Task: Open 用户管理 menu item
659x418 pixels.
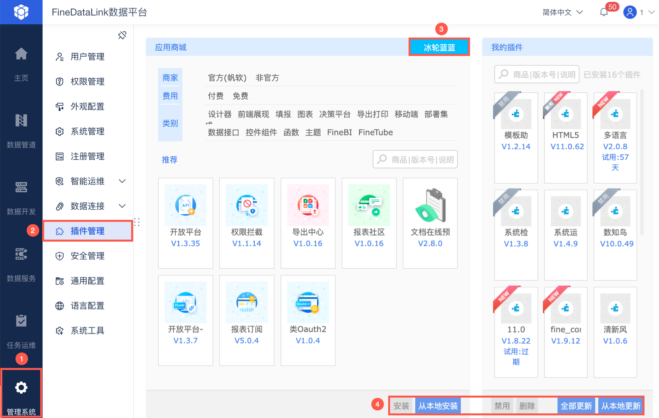Action: coord(87,57)
